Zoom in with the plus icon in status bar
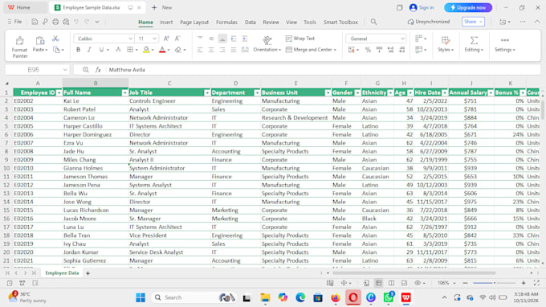 (524, 283)
